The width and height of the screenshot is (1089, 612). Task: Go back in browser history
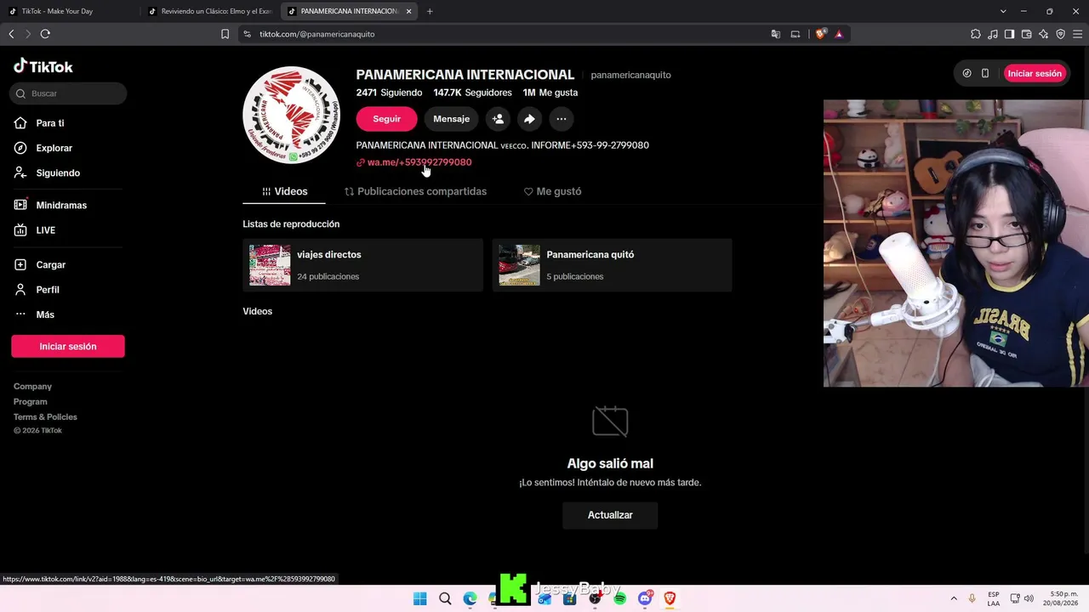pyautogui.click(x=11, y=34)
